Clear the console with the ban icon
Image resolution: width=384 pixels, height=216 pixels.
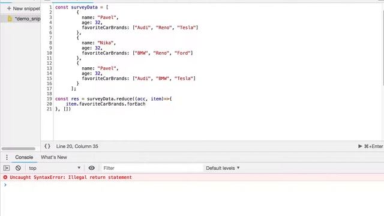point(18,168)
